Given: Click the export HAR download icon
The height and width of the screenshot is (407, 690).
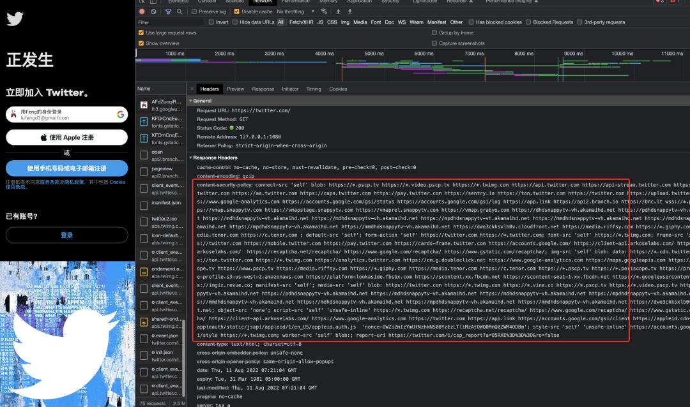Looking at the screenshot, I should point(350,11).
